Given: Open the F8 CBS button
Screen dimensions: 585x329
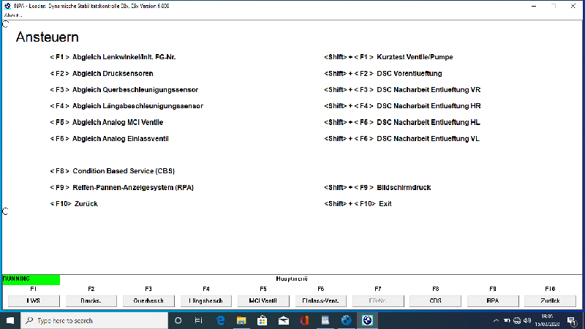Looking at the screenshot, I should click(x=435, y=300).
